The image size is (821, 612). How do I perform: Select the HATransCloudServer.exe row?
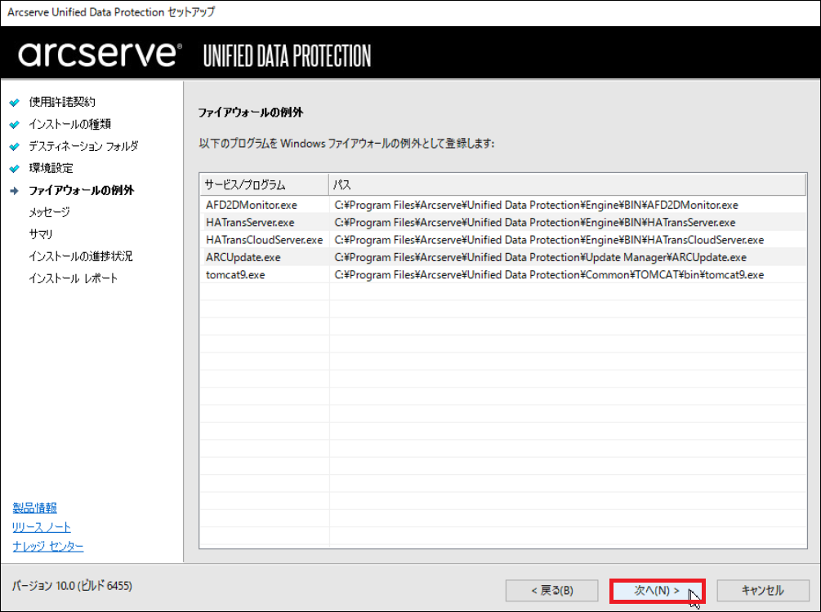[264, 240]
